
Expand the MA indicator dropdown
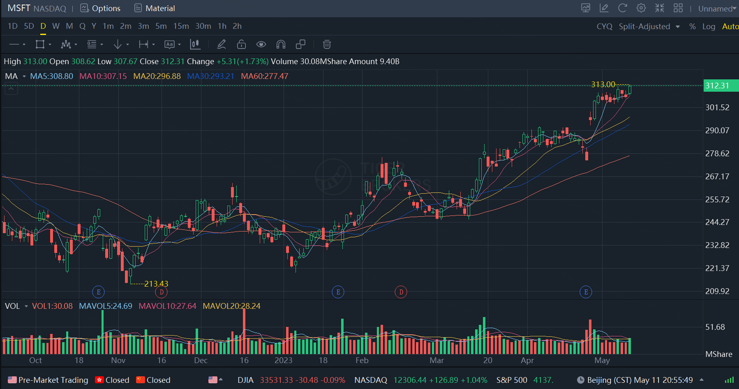[x=24, y=76]
